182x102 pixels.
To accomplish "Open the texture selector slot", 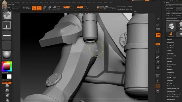I will [7, 45].
